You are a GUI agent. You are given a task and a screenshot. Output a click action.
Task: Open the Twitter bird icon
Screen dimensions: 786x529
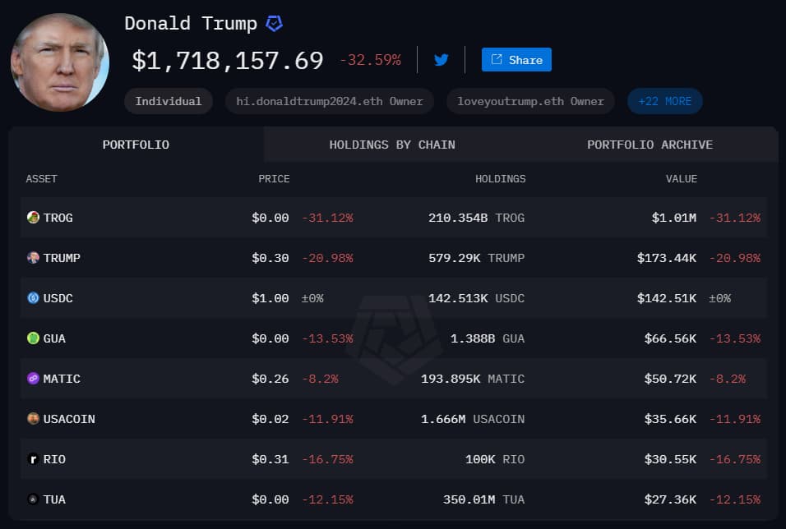(x=442, y=59)
